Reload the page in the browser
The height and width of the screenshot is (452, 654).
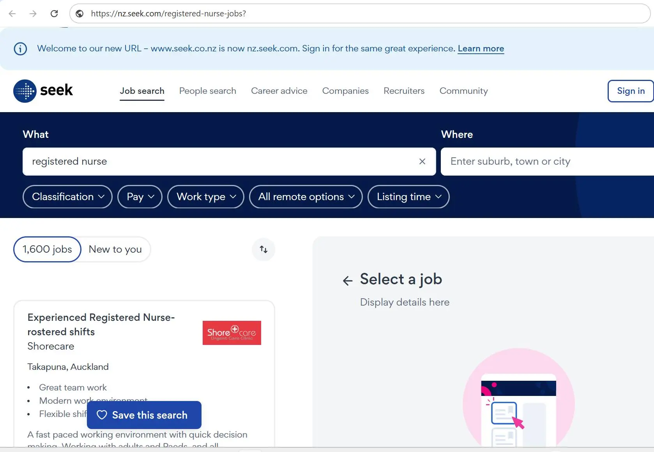(54, 14)
